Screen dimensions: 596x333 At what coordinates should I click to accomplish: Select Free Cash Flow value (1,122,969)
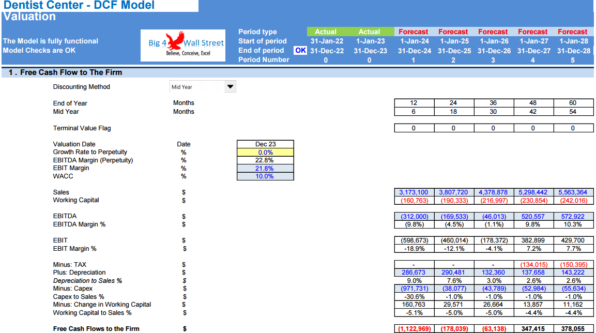point(414,329)
